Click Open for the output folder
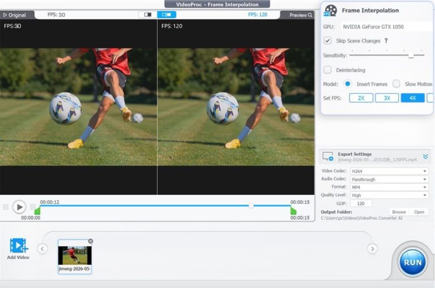Image resolution: width=435 pixels, height=288 pixels. (x=419, y=212)
